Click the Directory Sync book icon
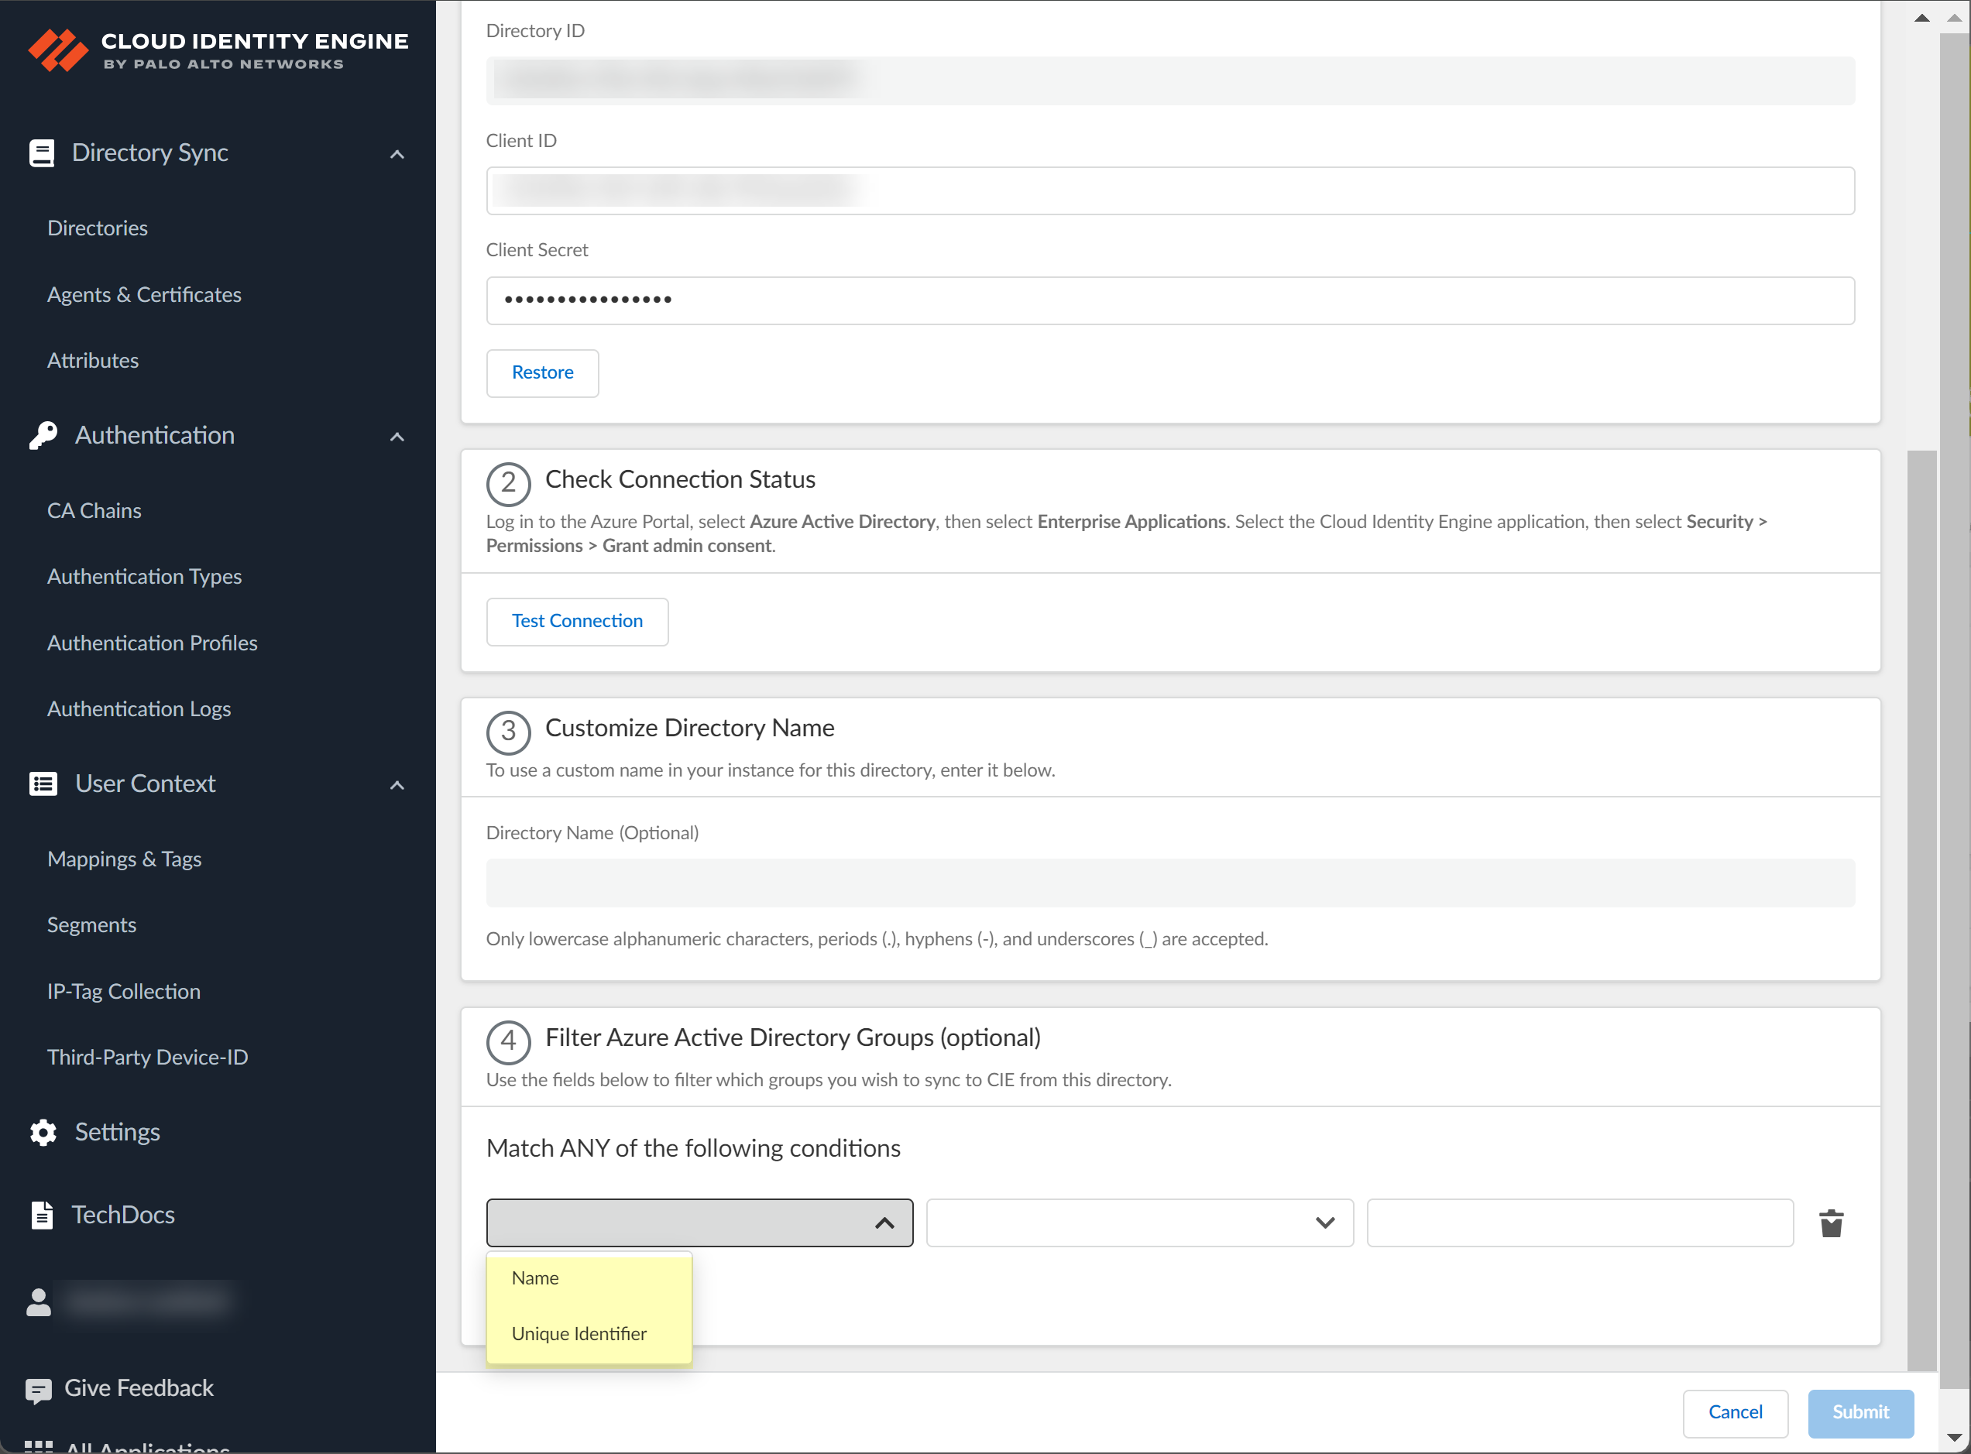The image size is (1971, 1454). click(x=41, y=153)
